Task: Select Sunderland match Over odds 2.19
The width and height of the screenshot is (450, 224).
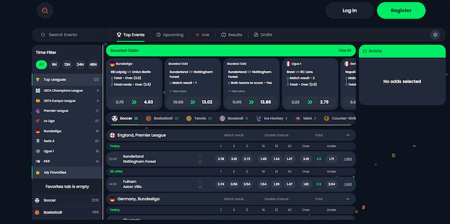Action: click(306, 159)
